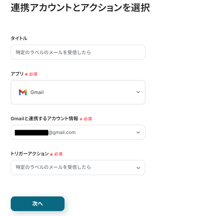Click the blacked-out part of the email address
216x216 pixels.
coord(31,132)
